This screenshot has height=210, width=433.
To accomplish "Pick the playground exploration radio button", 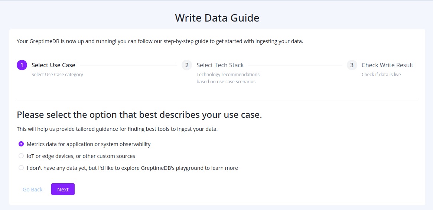I will click(x=21, y=168).
